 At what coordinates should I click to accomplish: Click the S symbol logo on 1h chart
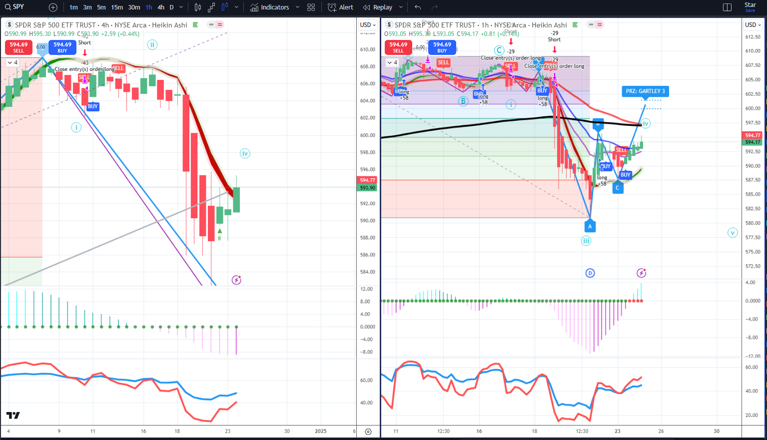[x=389, y=24]
